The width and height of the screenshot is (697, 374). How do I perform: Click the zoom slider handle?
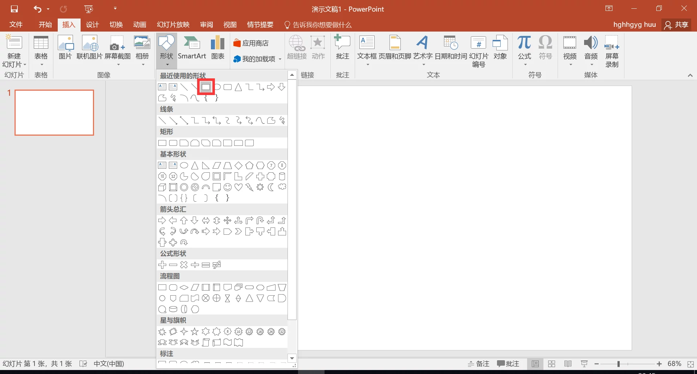click(618, 364)
